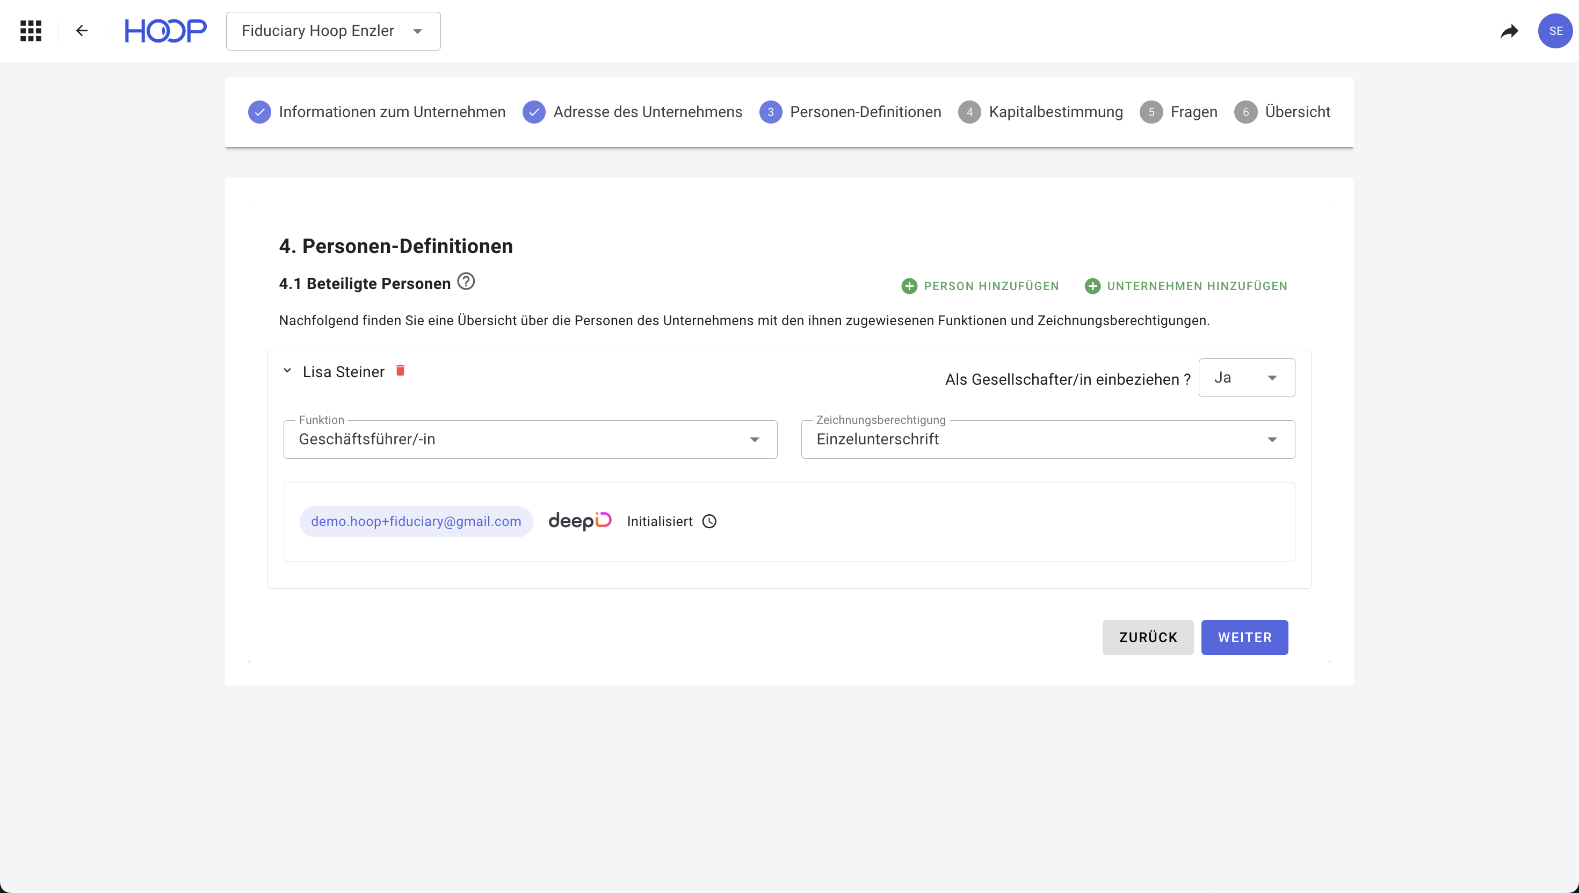1579x893 pixels.
Task: Collapse the Lisa Steiner section
Action: pos(287,371)
